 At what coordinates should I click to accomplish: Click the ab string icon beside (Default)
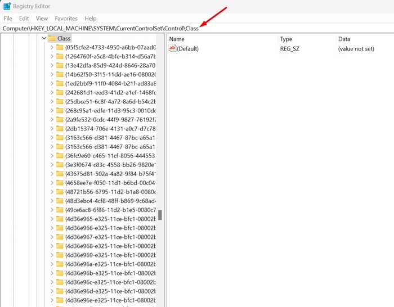point(172,48)
